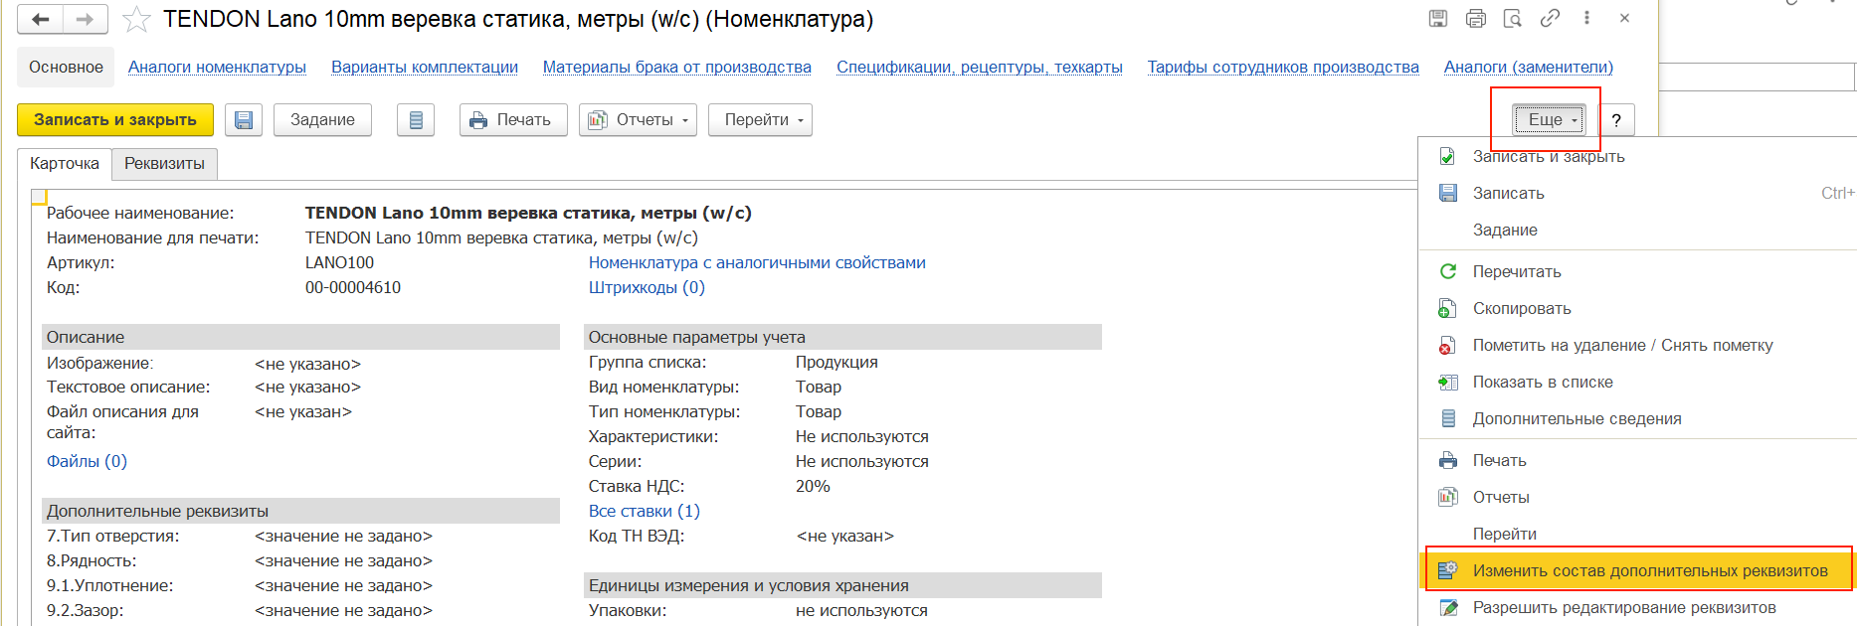Open Спецификации, рецептуры, техкарты link

coord(980,68)
